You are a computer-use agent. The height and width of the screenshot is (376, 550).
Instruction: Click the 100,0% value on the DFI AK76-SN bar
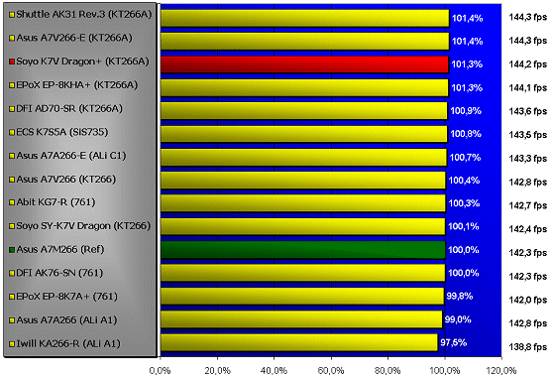[x=464, y=273]
